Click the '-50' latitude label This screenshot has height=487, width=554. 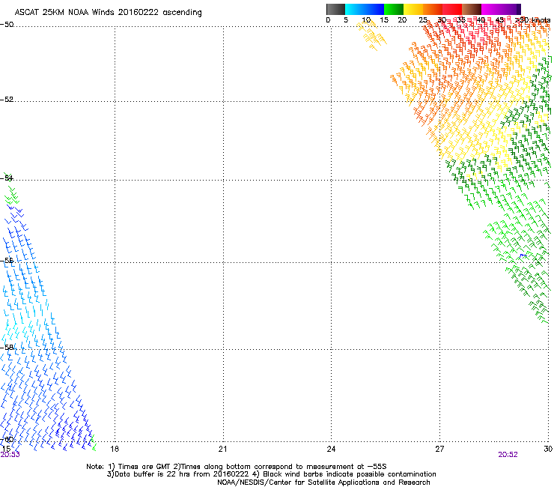(x=7, y=25)
